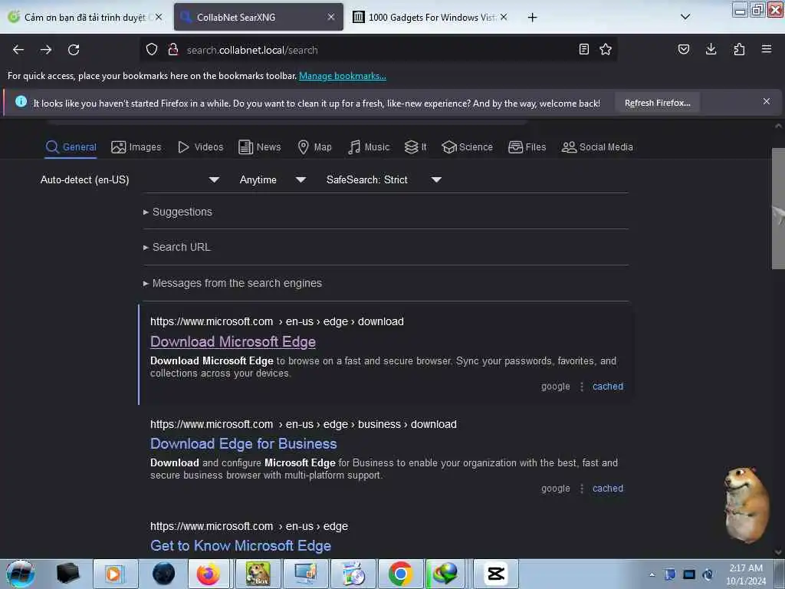Dismiss the Refresh Firefox notification bar
785x589 pixels.
click(767, 102)
